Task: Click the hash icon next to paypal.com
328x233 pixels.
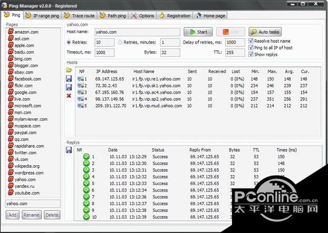Action: 11,133
